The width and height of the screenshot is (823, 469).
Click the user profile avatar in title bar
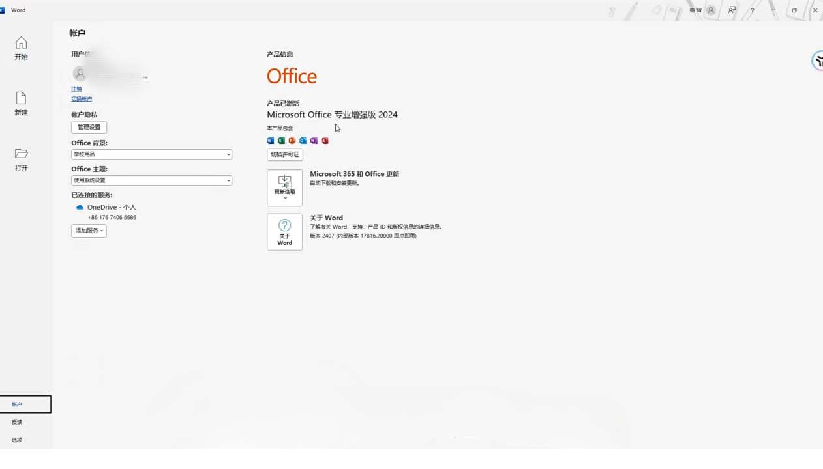(x=711, y=10)
